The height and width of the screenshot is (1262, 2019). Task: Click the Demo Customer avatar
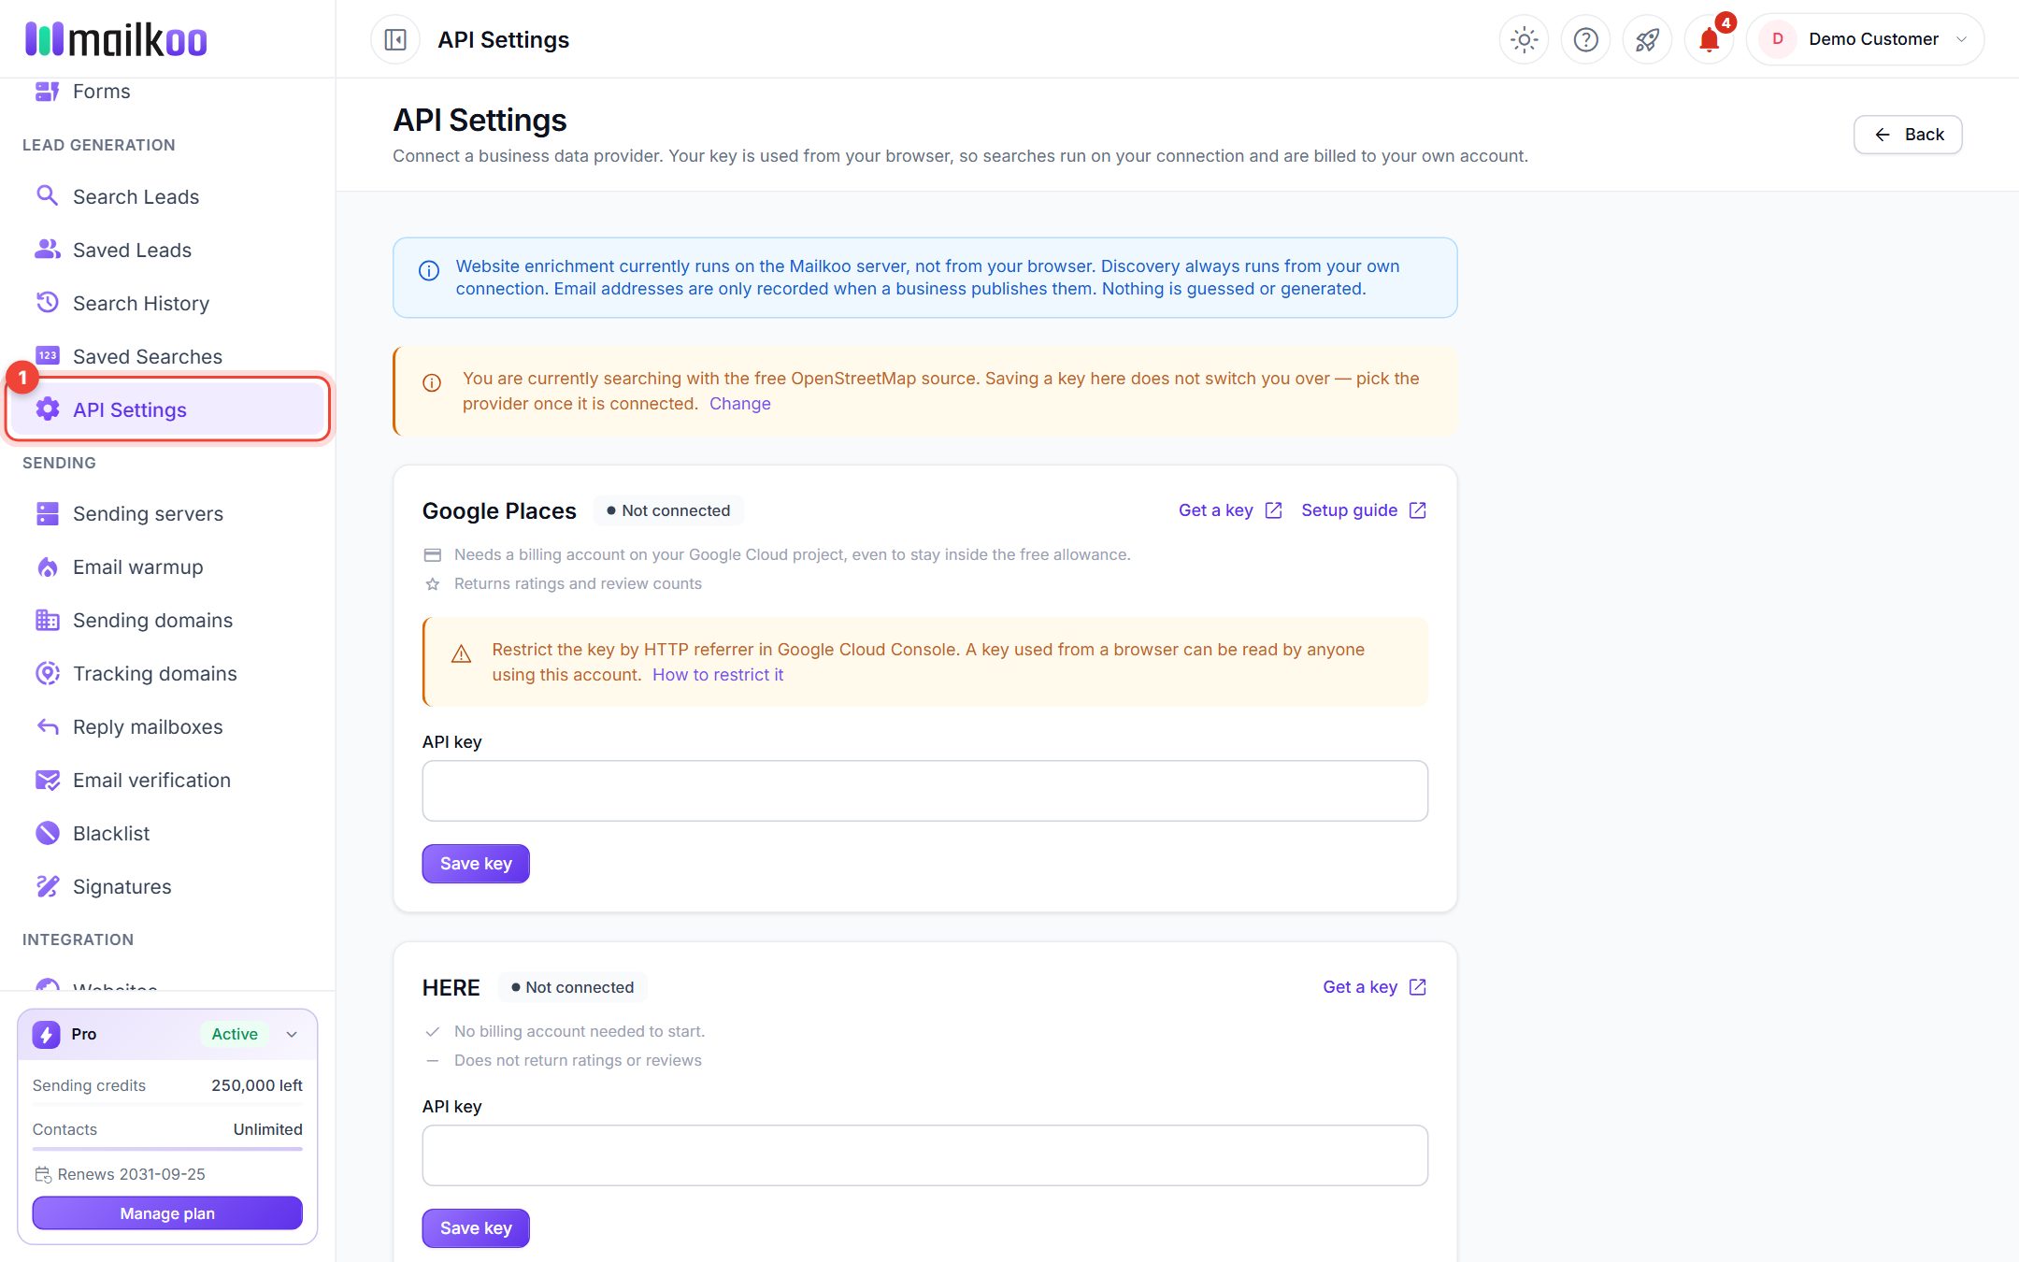1777,39
